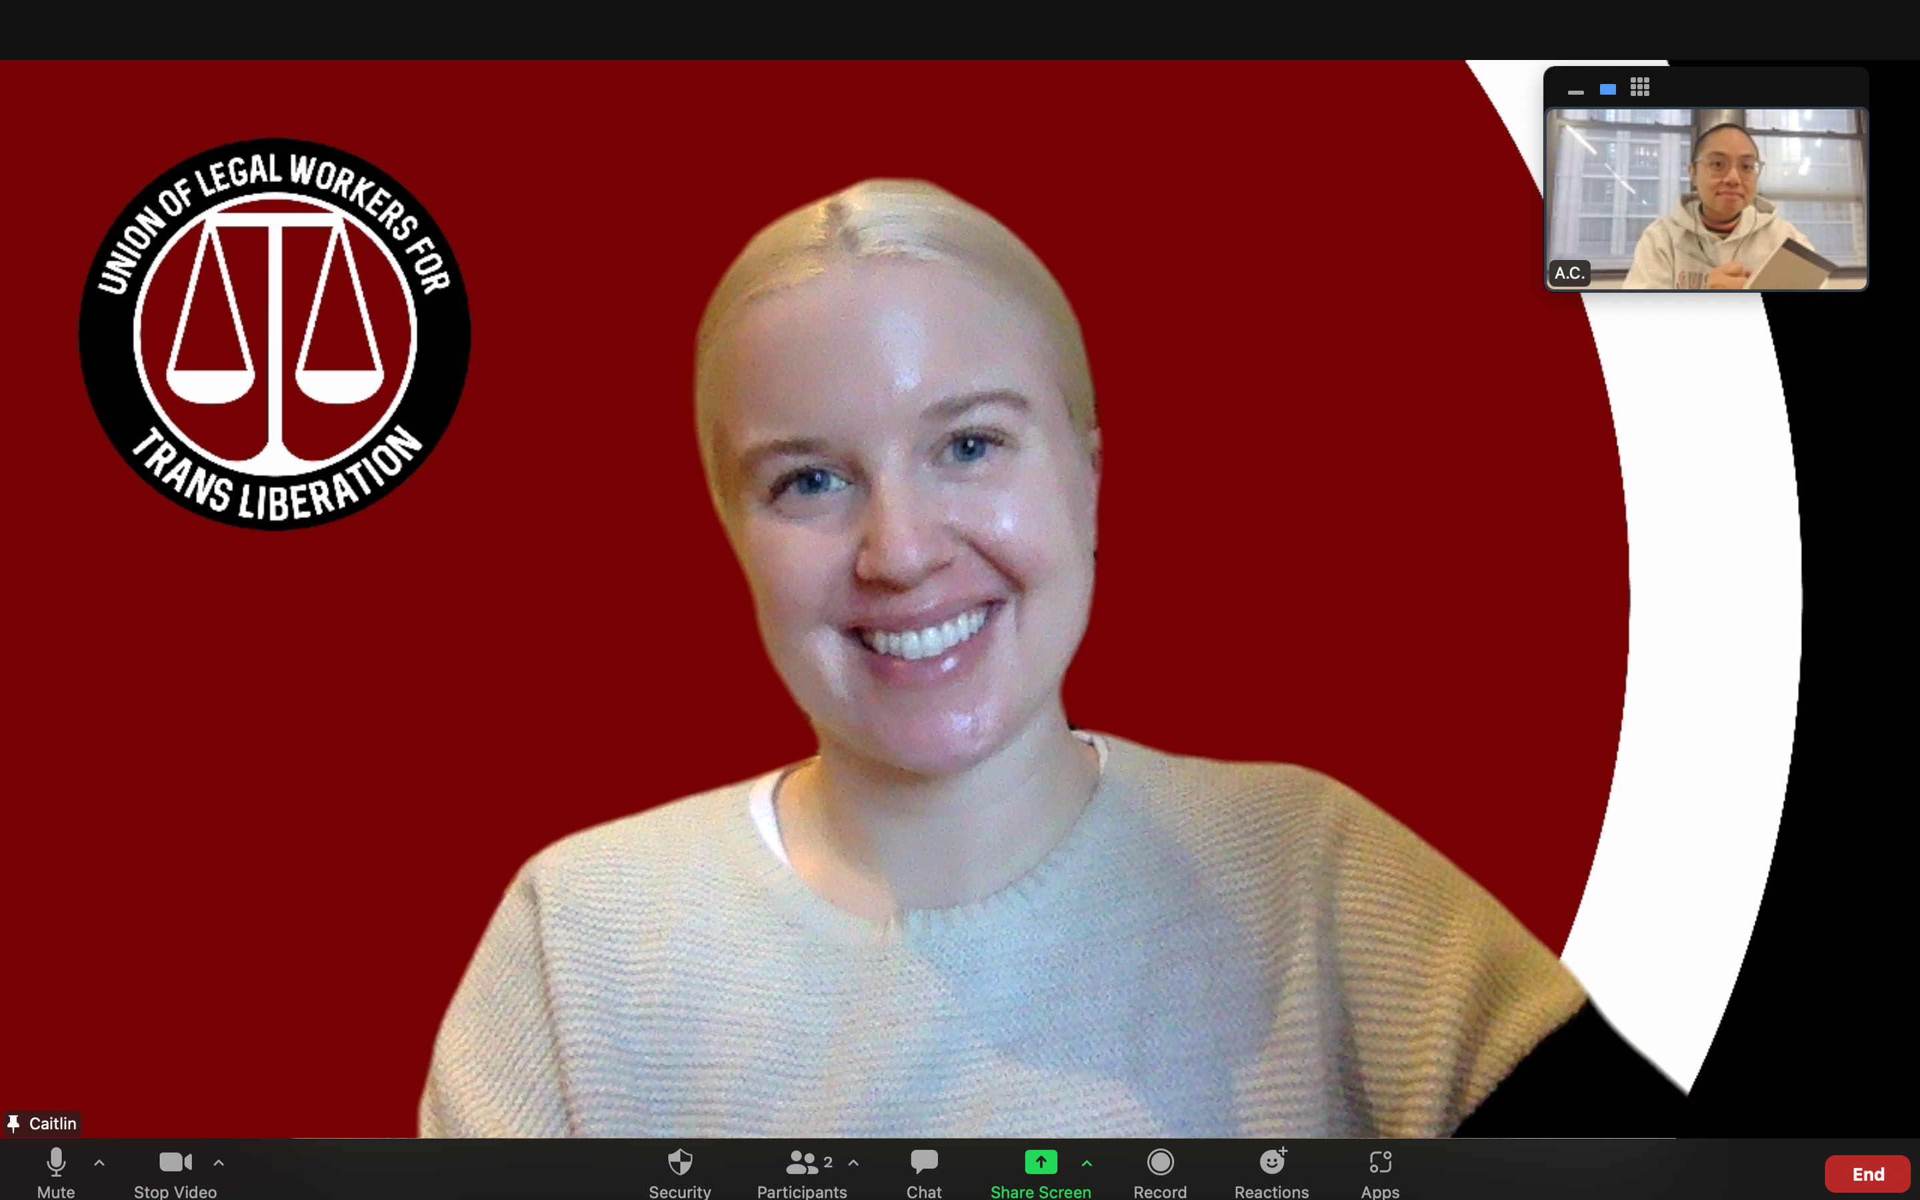Click A.C. participant video thumbnail
1920x1200 pixels.
coord(1707,199)
